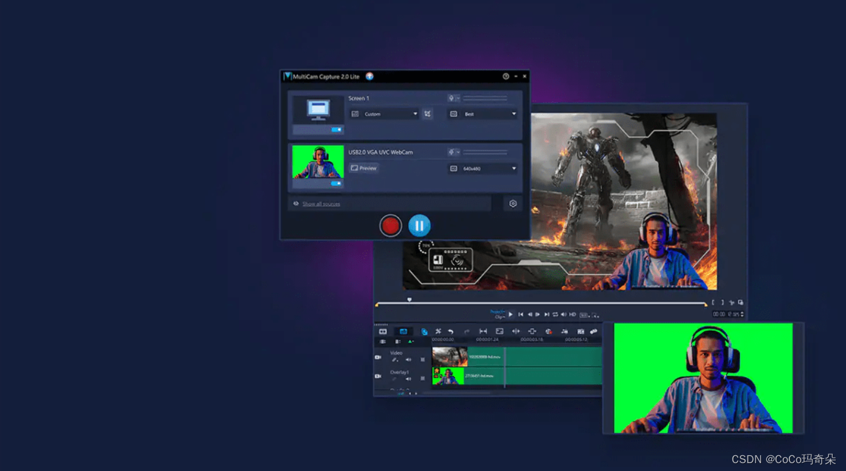Image resolution: width=846 pixels, height=471 pixels.
Task: Toggle repeat playback in the preview controls
Action: click(x=555, y=314)
